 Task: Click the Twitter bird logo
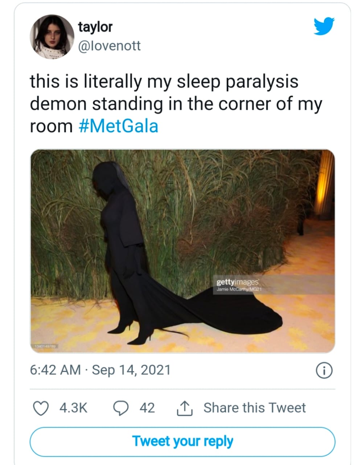coord(324,26)
